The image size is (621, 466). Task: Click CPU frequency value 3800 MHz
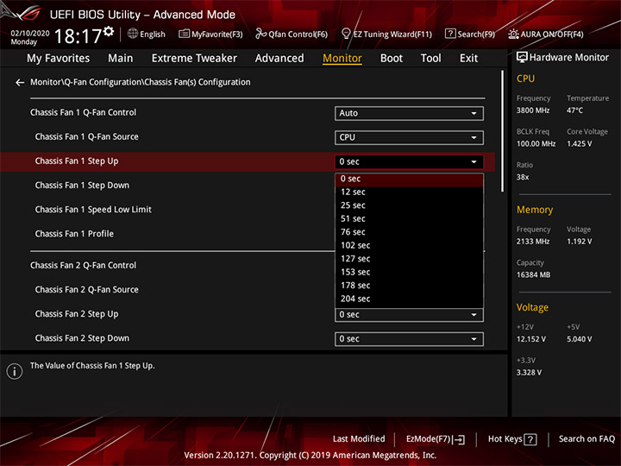(533, 110)
